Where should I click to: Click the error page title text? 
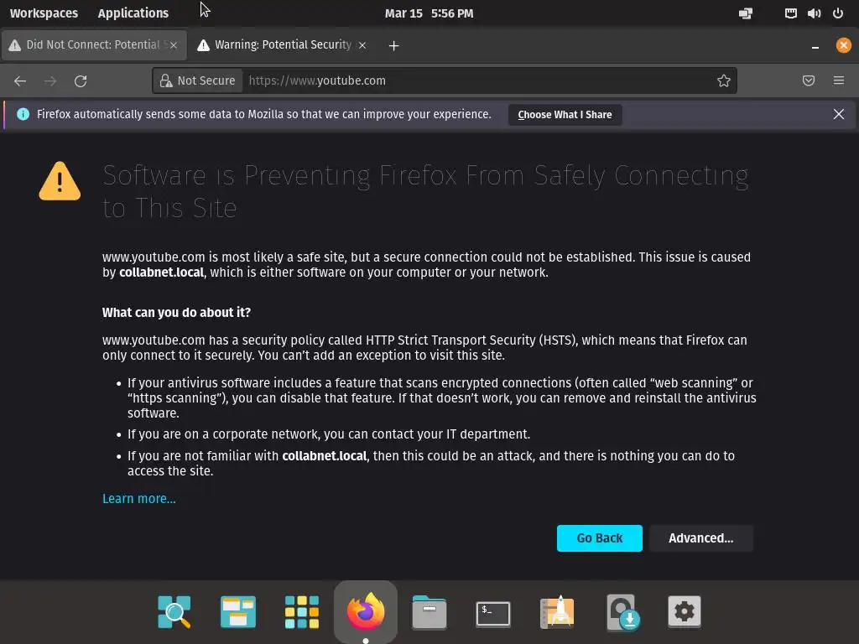coord(425,192)
